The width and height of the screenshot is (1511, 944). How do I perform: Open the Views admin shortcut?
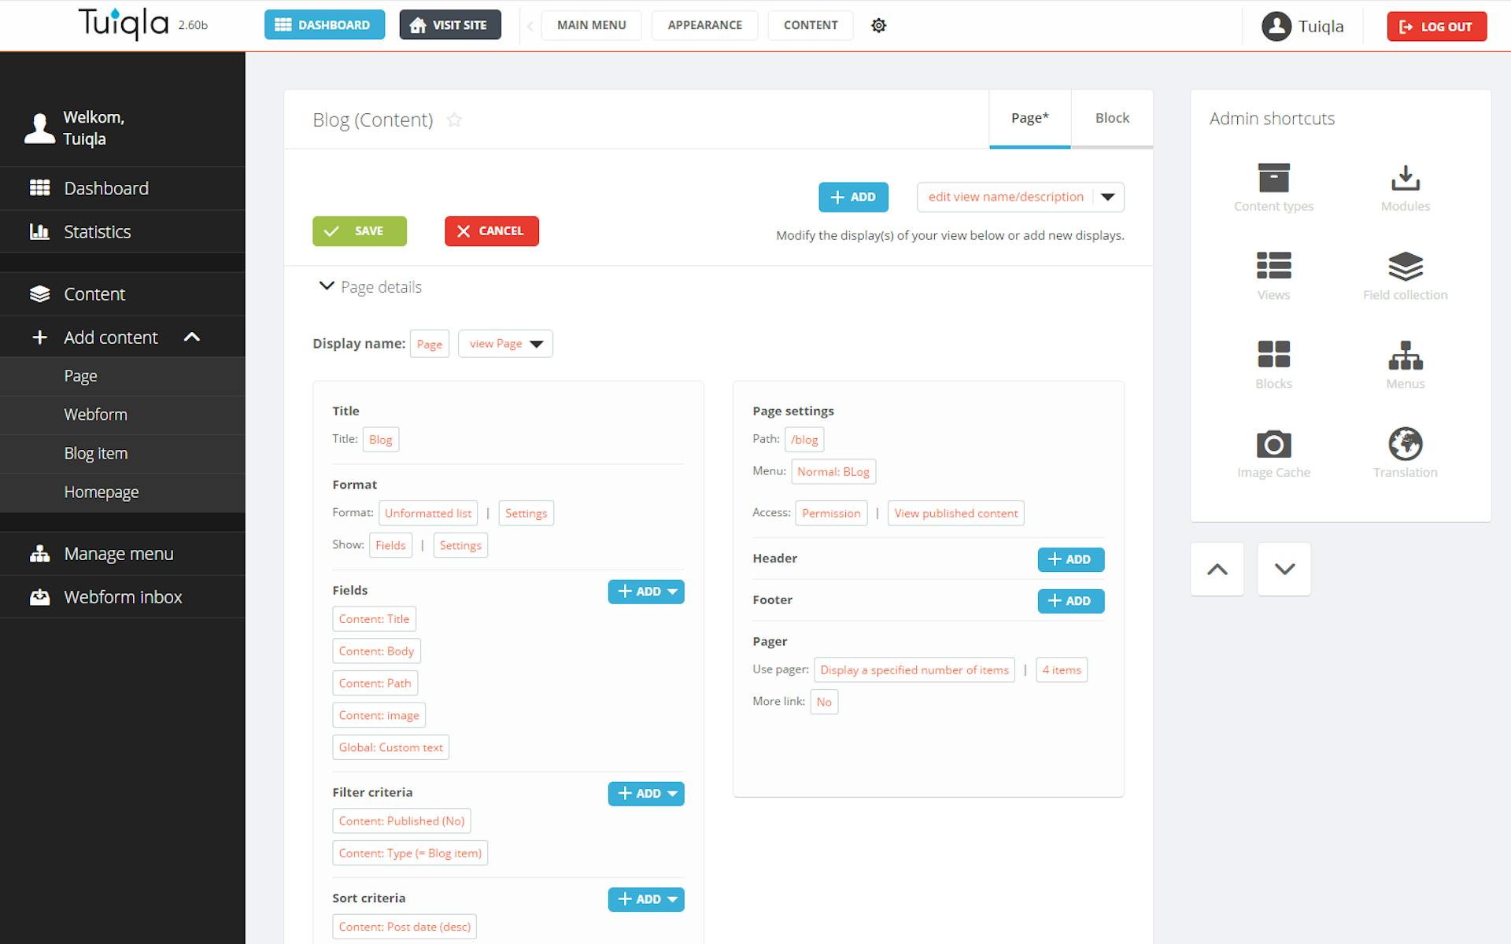tap(1273, 276)
